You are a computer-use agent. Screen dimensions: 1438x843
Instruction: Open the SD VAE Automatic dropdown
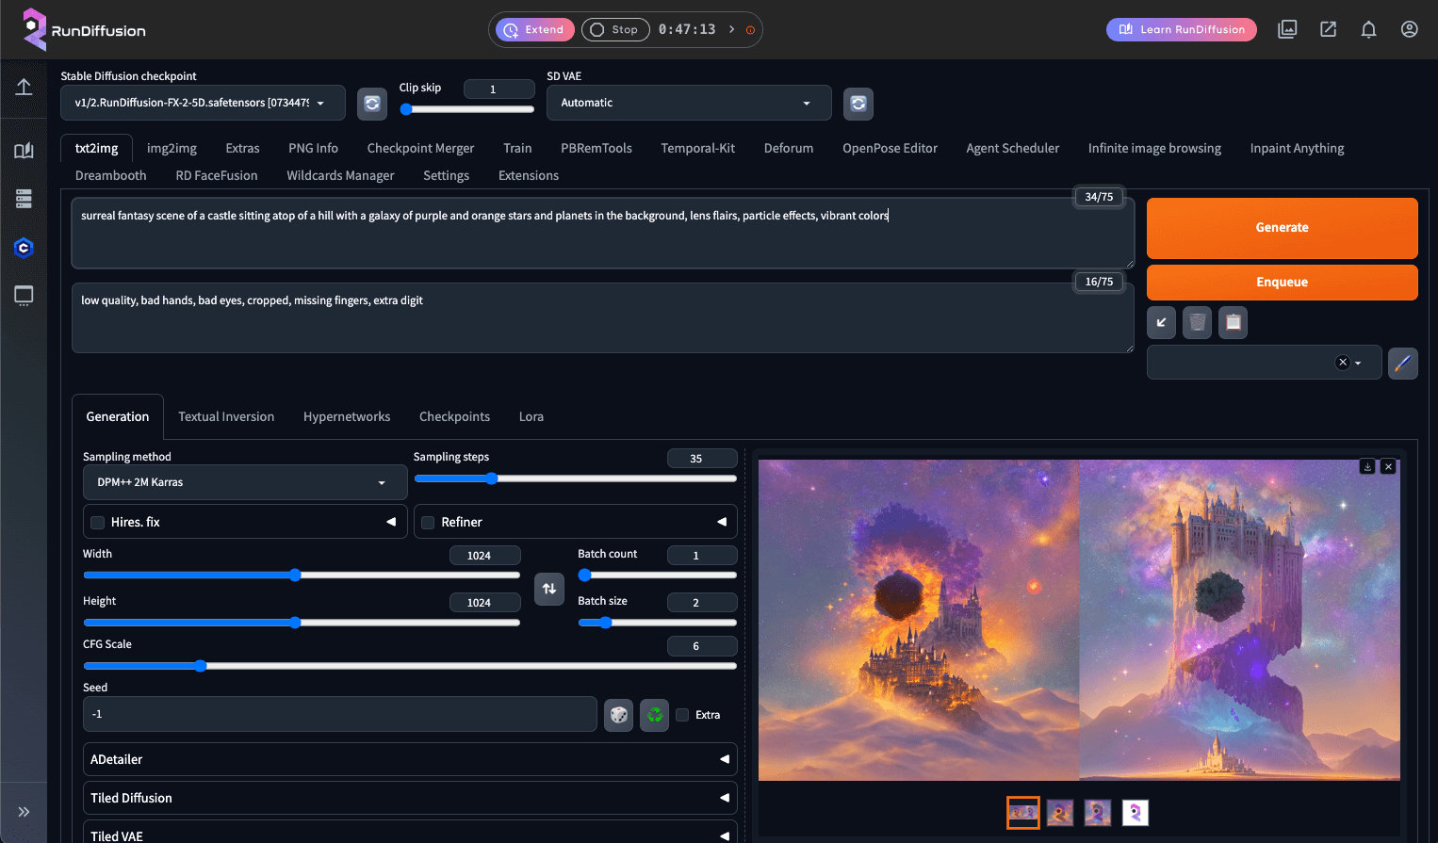click(689, 103)
